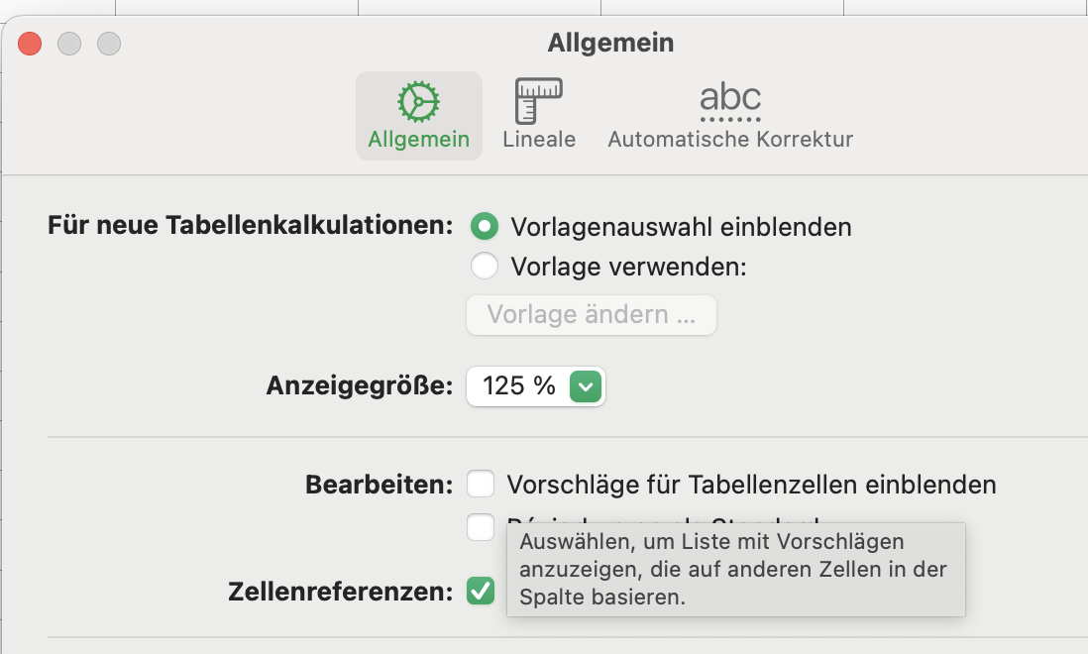The height and width of the screenshot is (654, 1088).
Task: Select the abc Automatische Korrektur icon
Action: click(x=730, y=101)
